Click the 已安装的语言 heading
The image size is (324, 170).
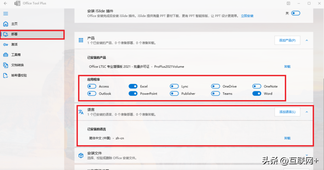point(97,129)
